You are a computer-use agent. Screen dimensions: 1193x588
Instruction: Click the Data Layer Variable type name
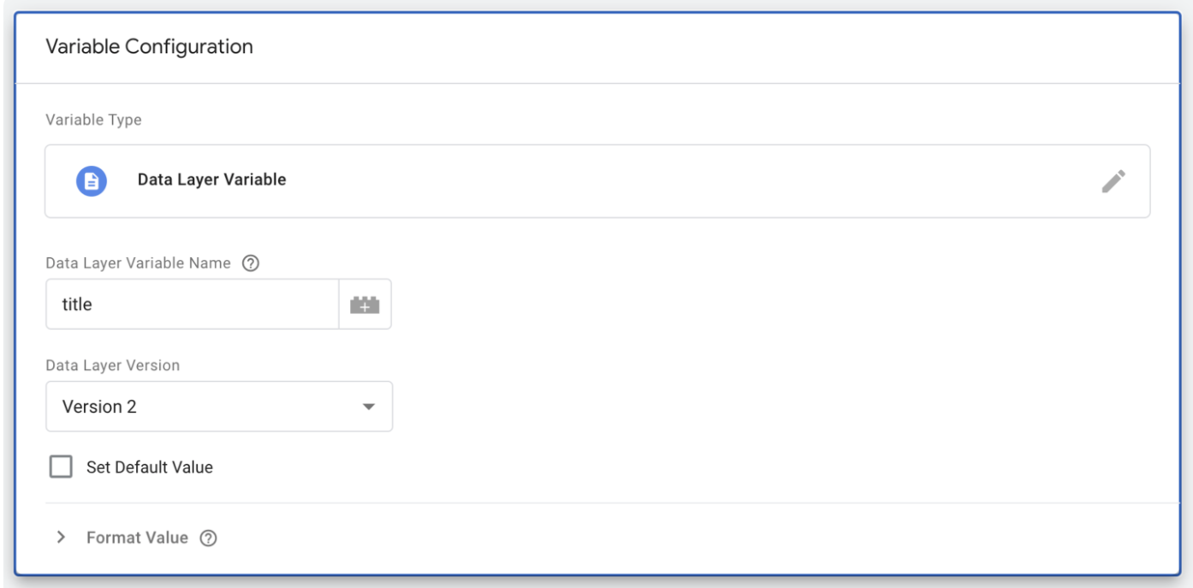pyautogui.click(x=211, y=180)
